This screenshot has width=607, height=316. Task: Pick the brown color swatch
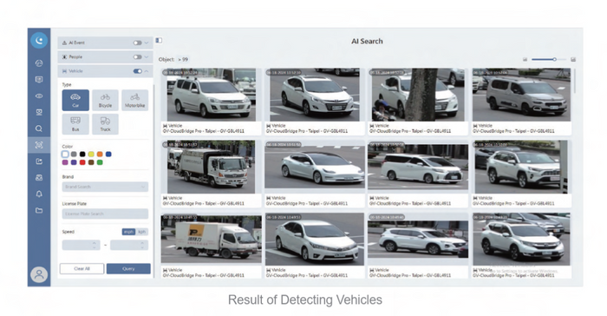pos(91,162)
